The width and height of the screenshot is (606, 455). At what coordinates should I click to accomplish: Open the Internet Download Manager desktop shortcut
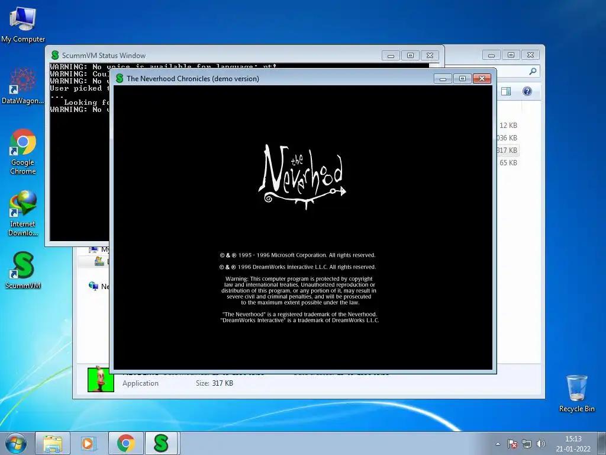pos(23,213)
